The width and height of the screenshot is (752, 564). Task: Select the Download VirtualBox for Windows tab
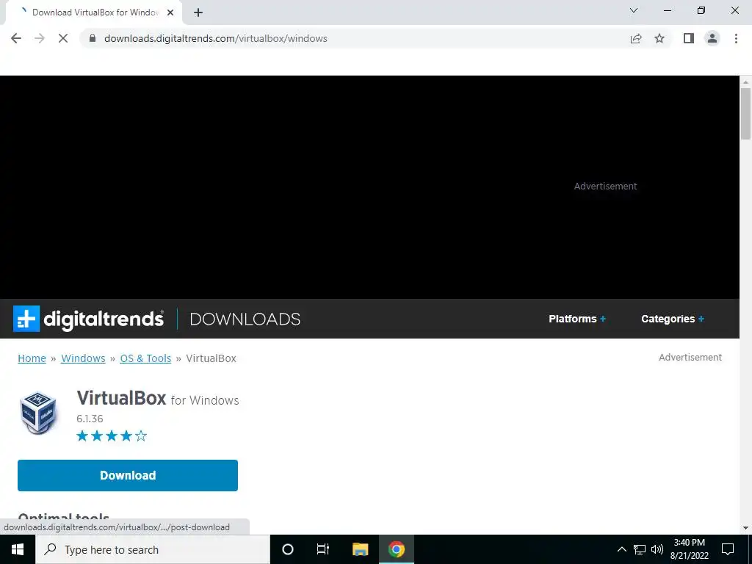(x=95, y=12)
